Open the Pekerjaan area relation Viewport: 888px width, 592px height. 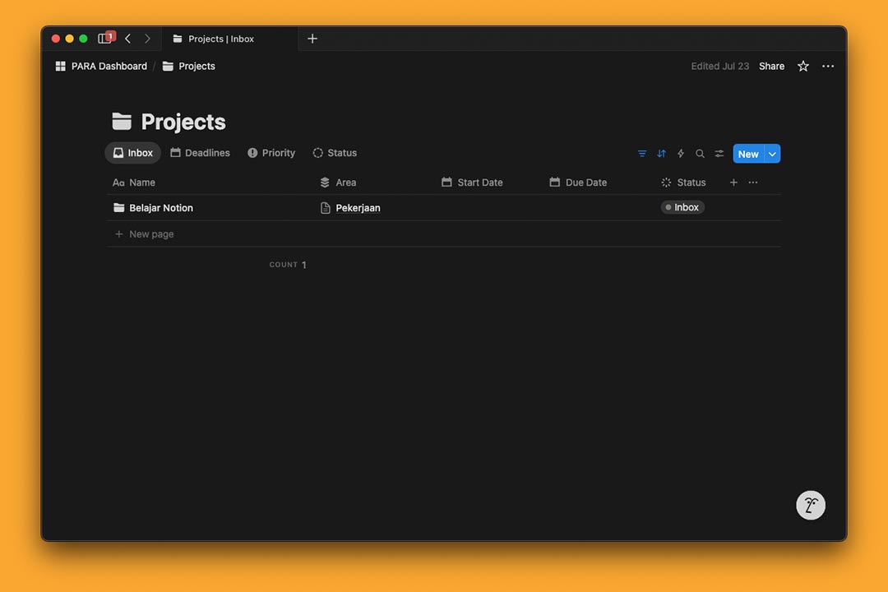pyautogui.click(x=358, y=208)
